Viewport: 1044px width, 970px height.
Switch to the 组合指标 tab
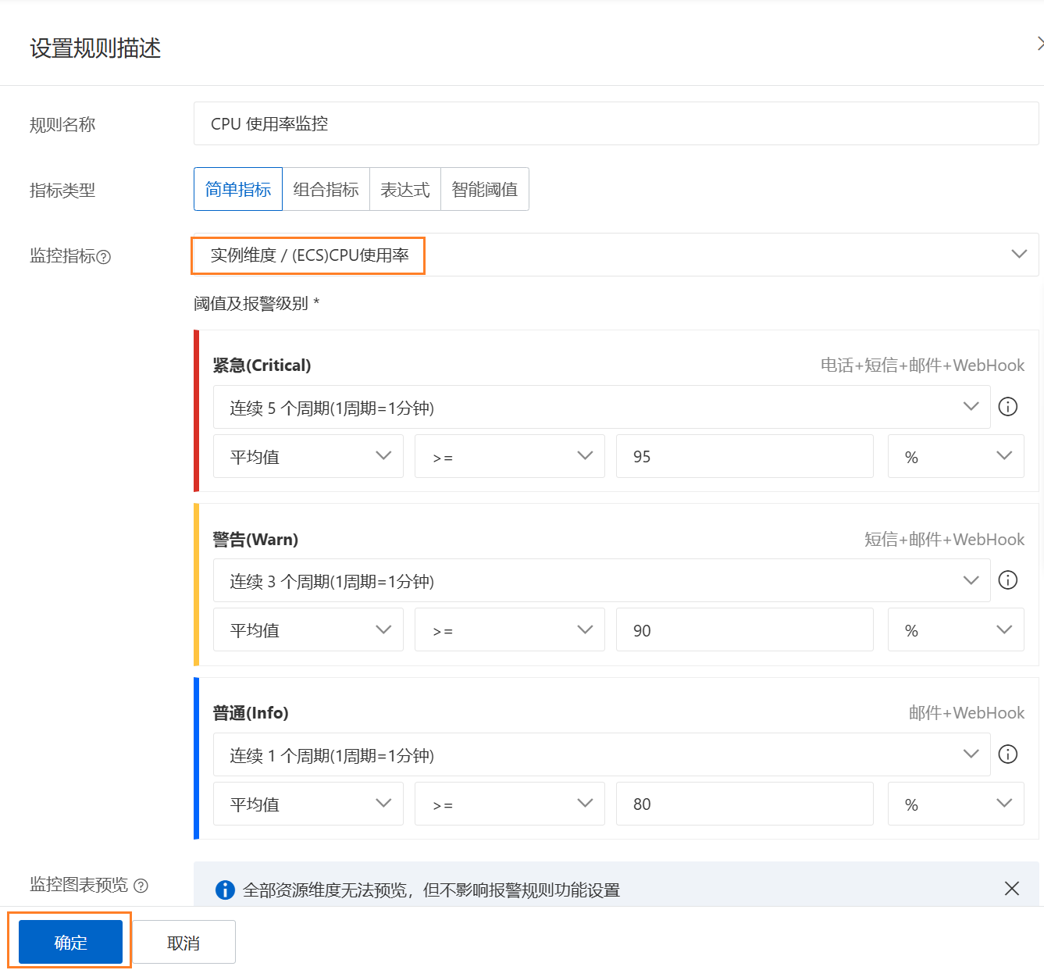[x=326, y=188]
